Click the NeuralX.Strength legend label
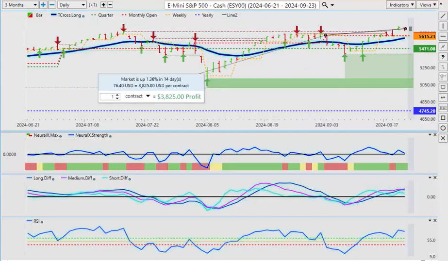The height and width of the screenshot is (261, 448). (92, 135)
